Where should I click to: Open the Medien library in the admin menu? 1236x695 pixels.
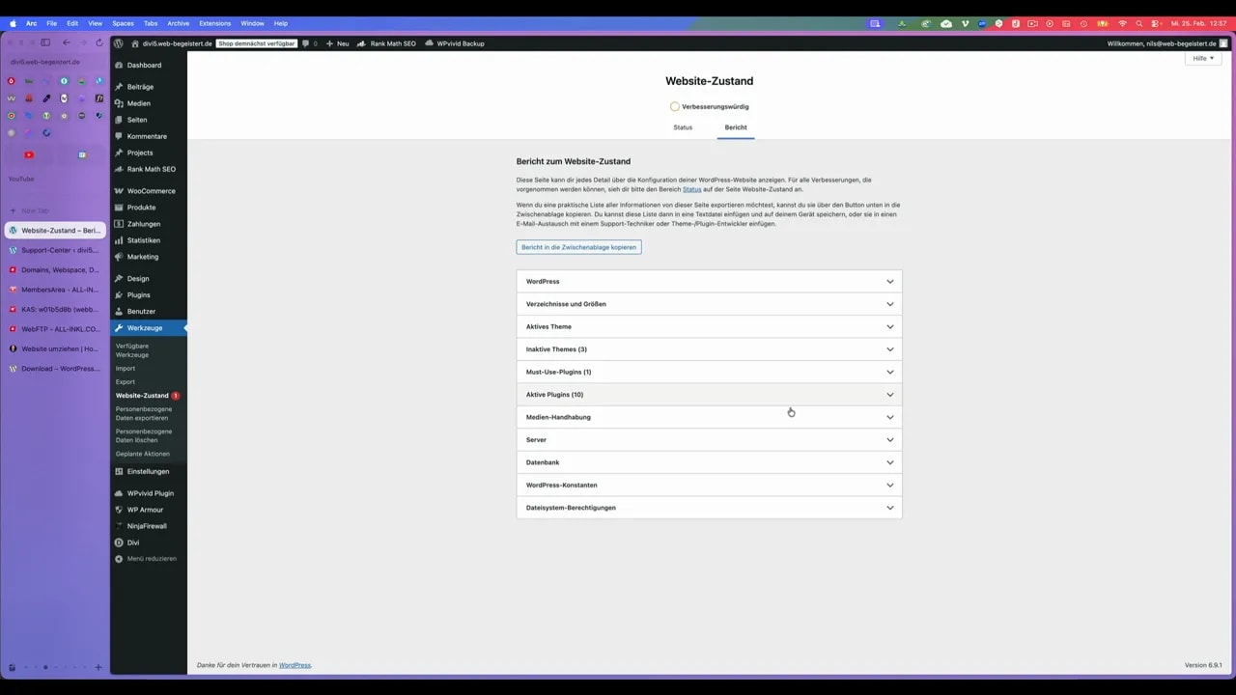(x=138, y=103)
